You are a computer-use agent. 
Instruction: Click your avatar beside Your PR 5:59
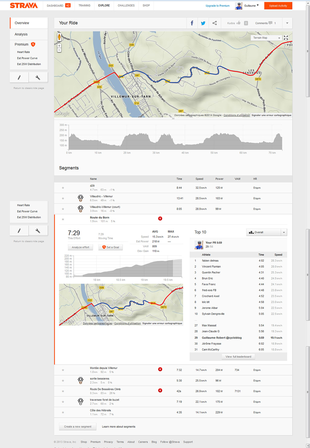[199, 245]
